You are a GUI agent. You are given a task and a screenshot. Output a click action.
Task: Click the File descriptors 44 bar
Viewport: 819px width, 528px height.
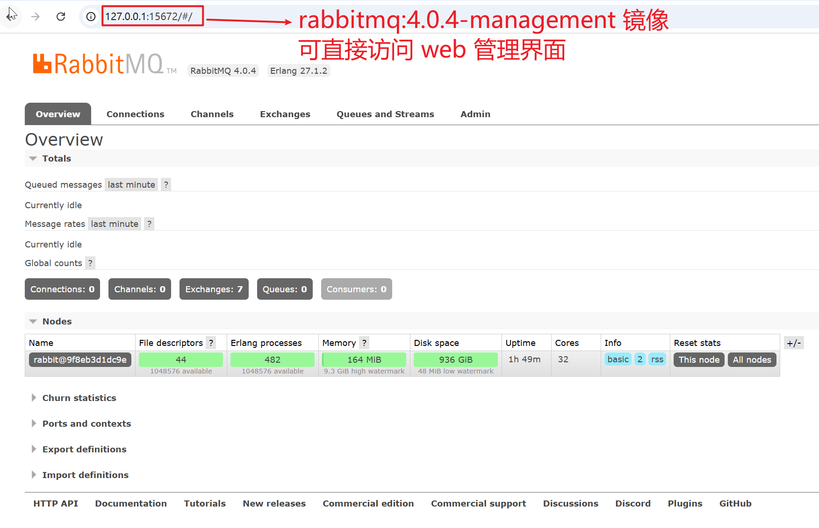point(181,359)
